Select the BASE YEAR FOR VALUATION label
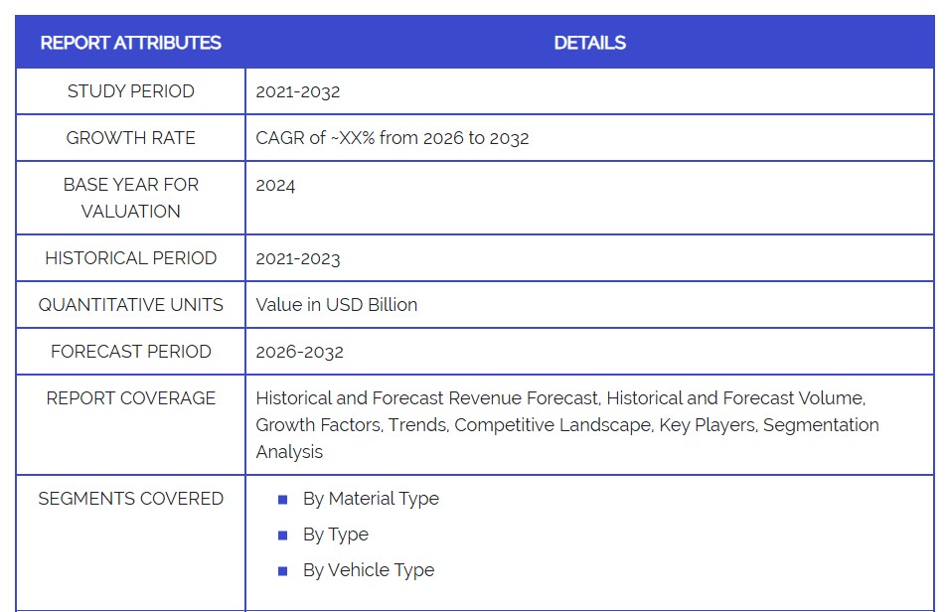Image resolution: width=946 pixels, height=612 pixels. pos(130,198)
